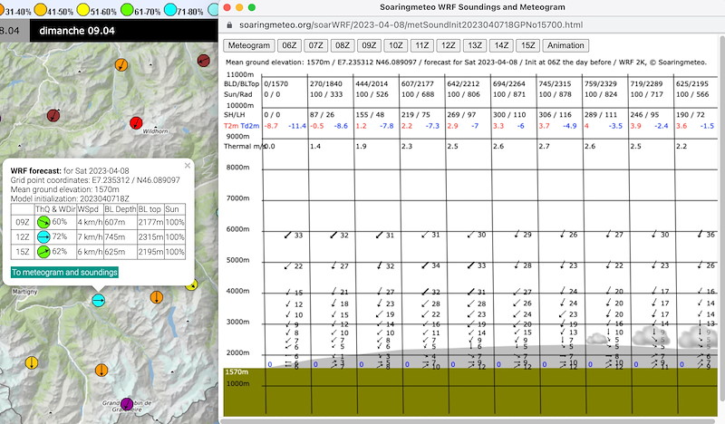725x424 pixels.
Task: Open the 'To meteogram and soundings' link
Action: click(x=64, y=272)
